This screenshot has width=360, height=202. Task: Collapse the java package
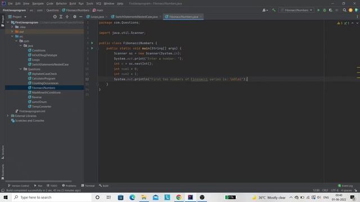(x=21, y=46)
